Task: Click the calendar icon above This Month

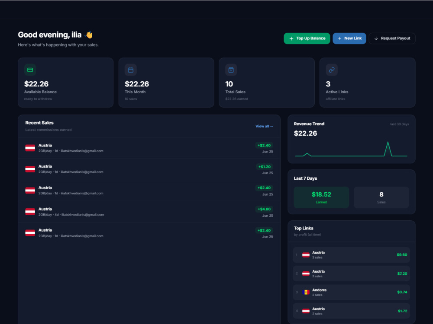Action: 131,70
